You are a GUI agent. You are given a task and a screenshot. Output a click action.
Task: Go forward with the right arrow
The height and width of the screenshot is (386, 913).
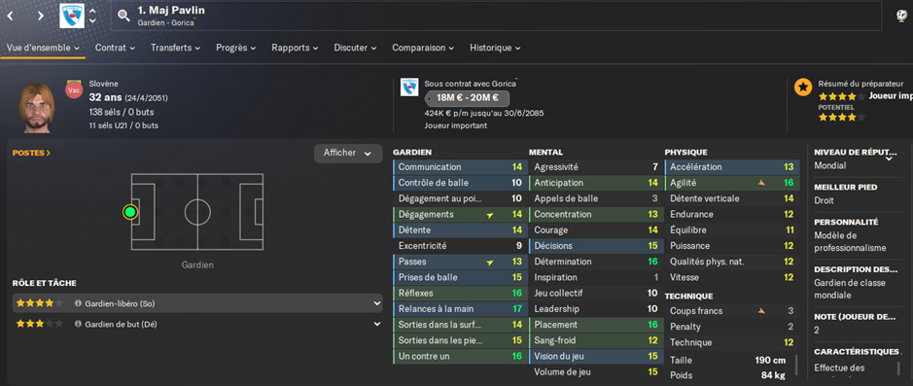click(x=40, y=16)
